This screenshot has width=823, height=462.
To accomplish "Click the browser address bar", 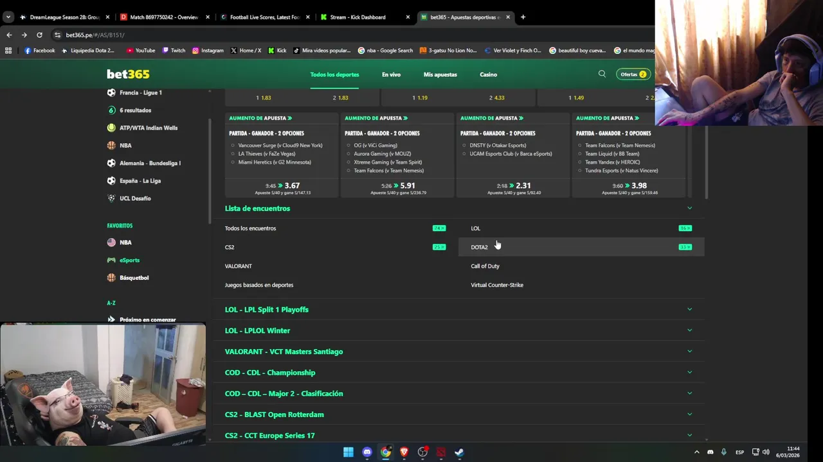I will click(347, 35).
